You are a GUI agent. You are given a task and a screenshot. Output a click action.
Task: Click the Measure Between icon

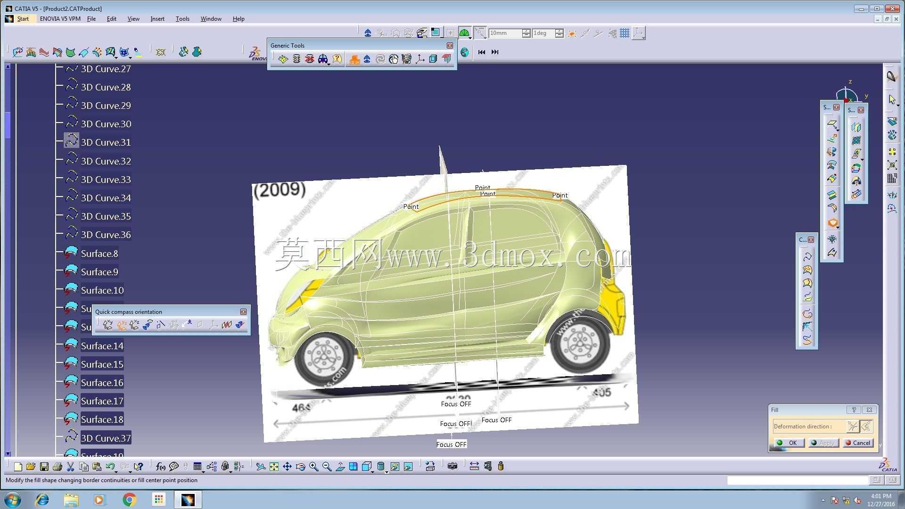coord(474,467)
